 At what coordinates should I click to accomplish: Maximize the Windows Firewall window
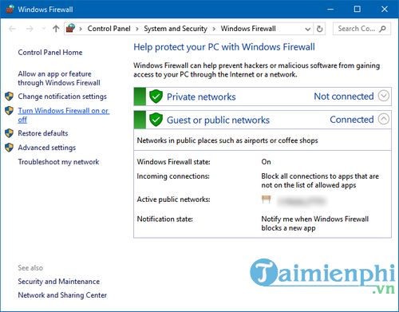[358, 10]
